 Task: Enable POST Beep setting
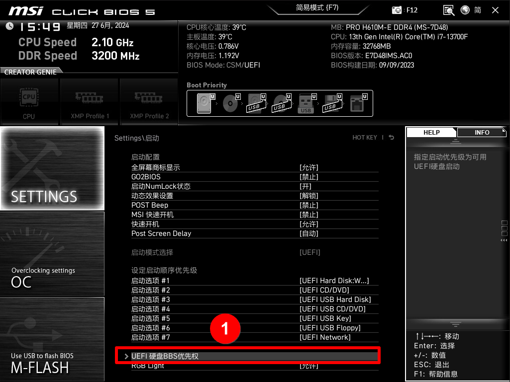coord(310,205)
